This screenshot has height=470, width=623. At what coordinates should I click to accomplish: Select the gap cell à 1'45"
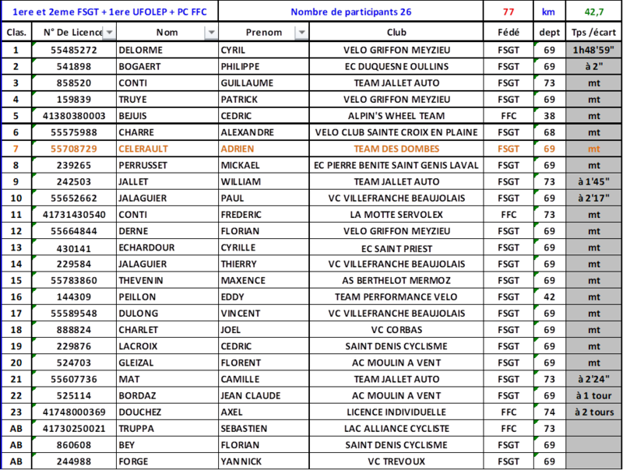593,182
